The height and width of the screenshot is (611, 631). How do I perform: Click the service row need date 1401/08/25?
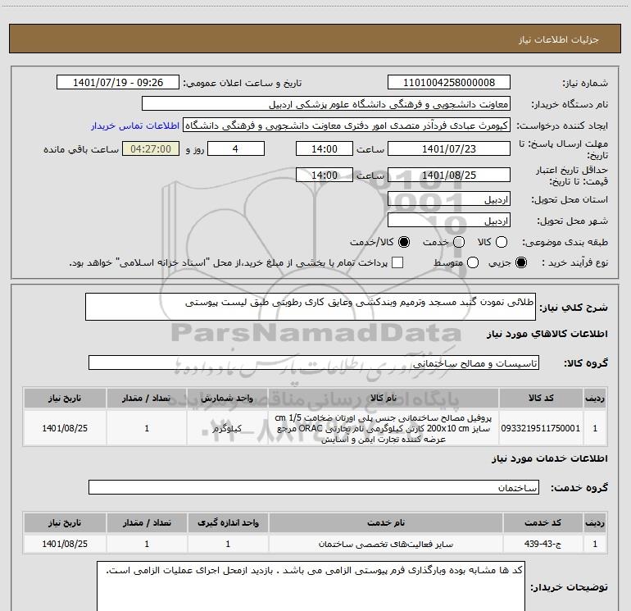tap(65, 544)
